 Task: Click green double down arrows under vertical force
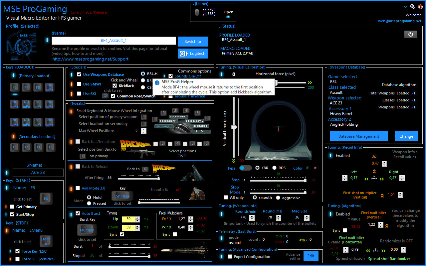pyautogui.click(x=234, y=161)
